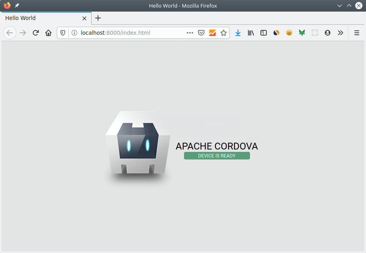
Task: Open the Firefox Account profile icon
Action: pos(328,33)
